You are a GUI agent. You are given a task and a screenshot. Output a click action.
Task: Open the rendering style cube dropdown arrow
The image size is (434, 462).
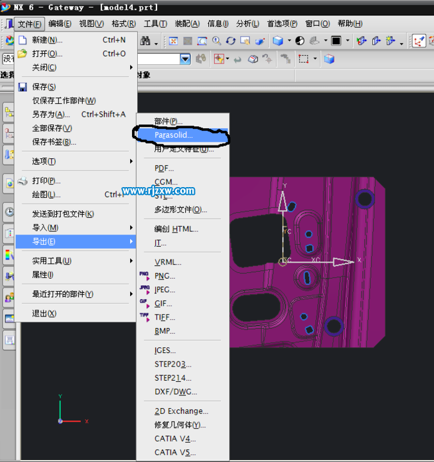point(289,41)
